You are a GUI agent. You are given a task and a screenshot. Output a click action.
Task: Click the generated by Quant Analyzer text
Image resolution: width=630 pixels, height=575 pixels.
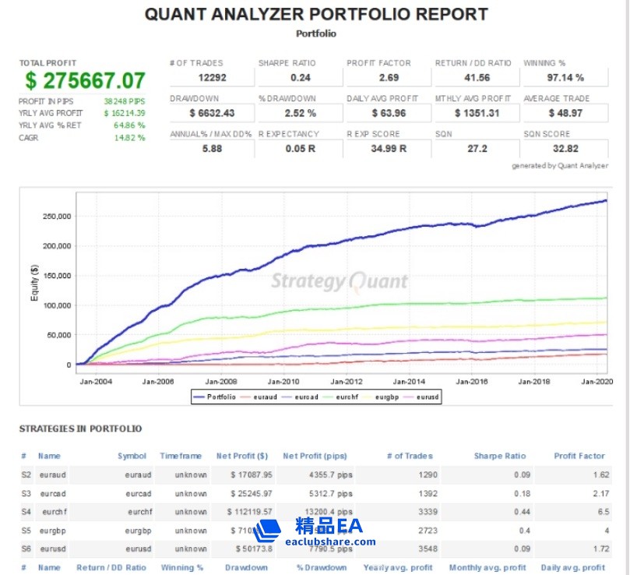click(x=559, y=165)
